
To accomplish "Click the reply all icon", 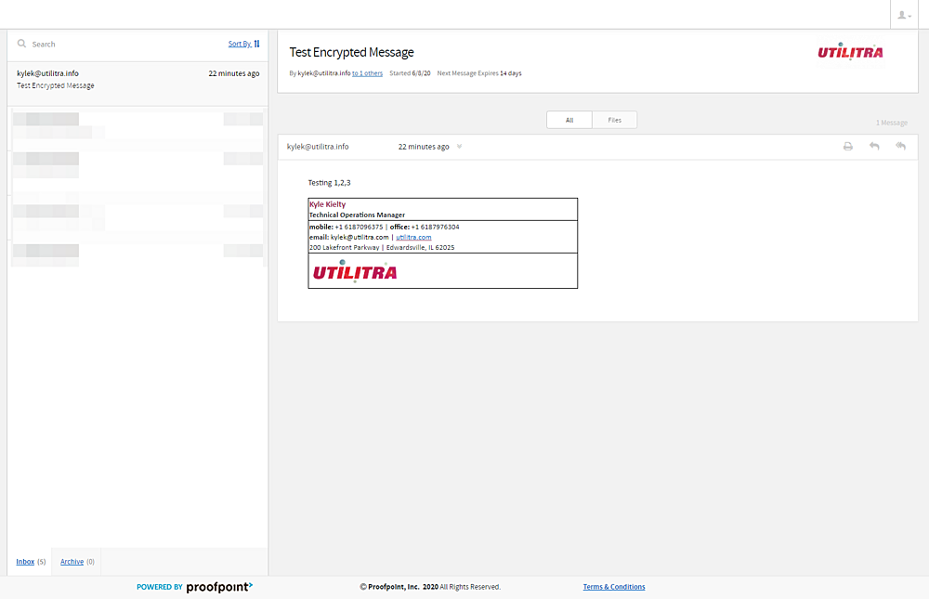I will (x=900, y=147).
